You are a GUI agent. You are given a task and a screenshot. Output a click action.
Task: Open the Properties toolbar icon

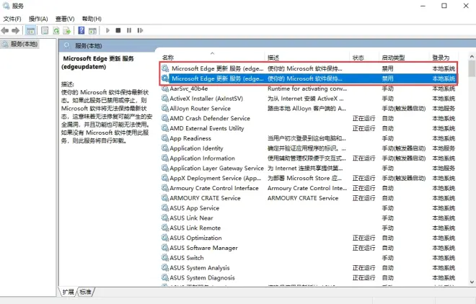[x=45, y=30]
